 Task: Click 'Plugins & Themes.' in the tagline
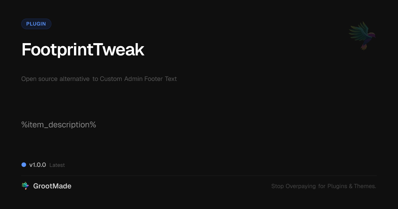[352, 186]
